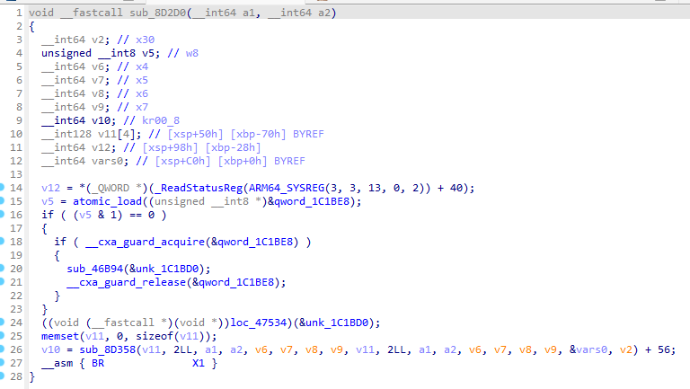Toggle breakpoint dot on line 24
The width and height of the screenshot is (690, 389).
(x=1, y=323)
